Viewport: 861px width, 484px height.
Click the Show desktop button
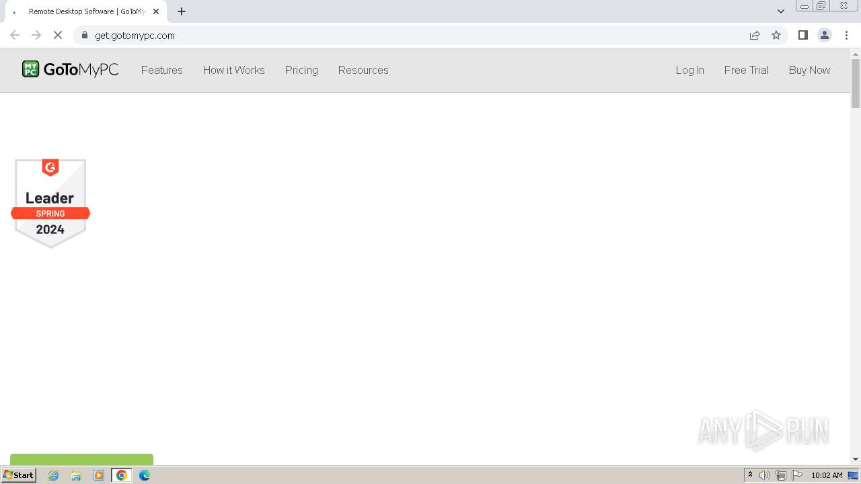tap(854, 475)
